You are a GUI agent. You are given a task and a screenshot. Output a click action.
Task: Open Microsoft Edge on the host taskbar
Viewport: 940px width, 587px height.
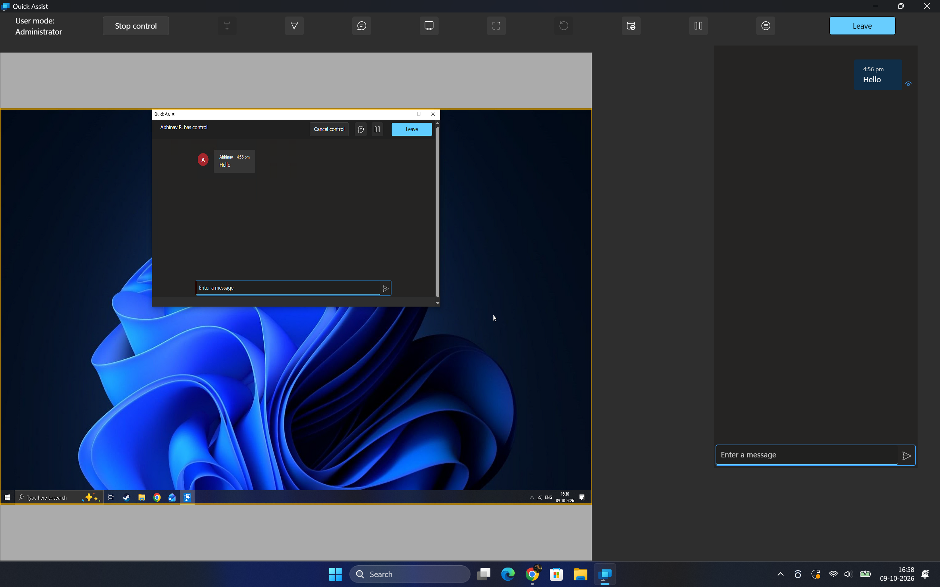tap(508, 574)
